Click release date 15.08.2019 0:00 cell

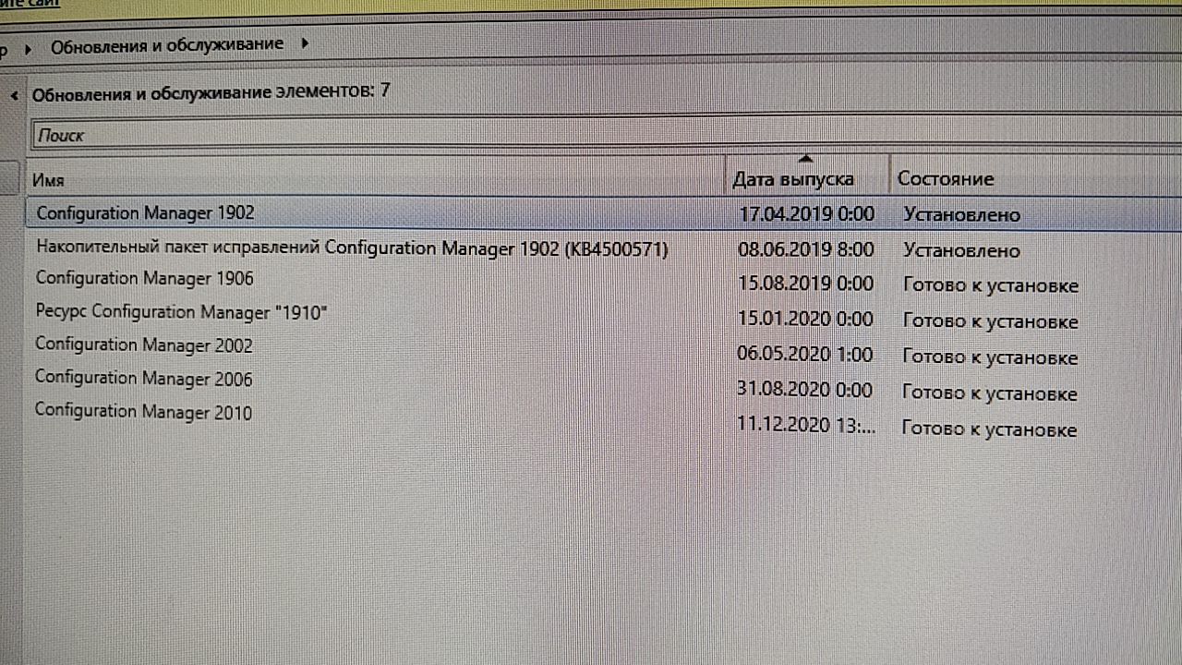coord(805,284)
